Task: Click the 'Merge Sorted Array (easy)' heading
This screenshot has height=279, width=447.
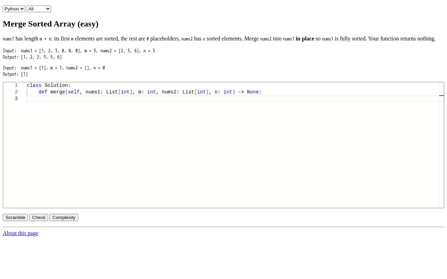Action: 51,24
